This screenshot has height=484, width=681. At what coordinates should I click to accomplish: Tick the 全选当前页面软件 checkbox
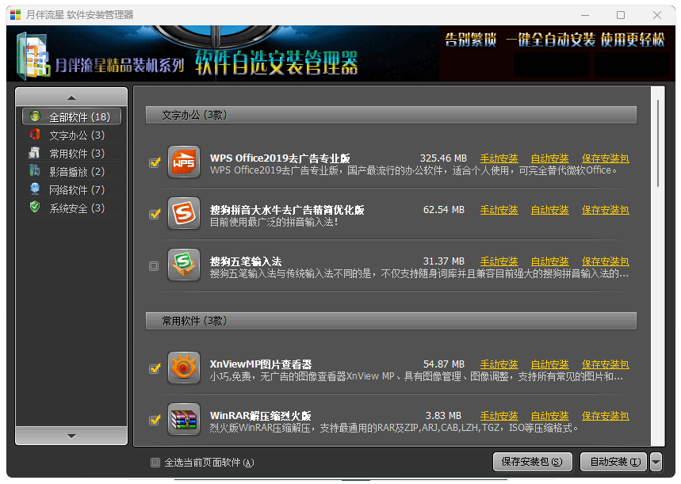click(155, 463)
